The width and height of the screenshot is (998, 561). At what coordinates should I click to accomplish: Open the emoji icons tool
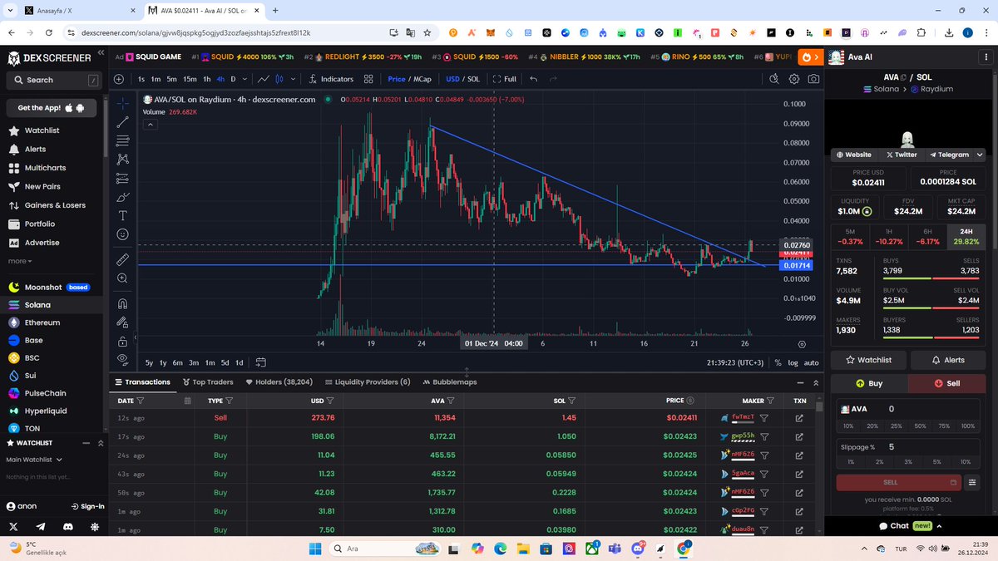(x=122, y=234)
